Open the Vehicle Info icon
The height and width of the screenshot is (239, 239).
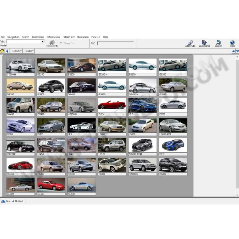point(52,43)
